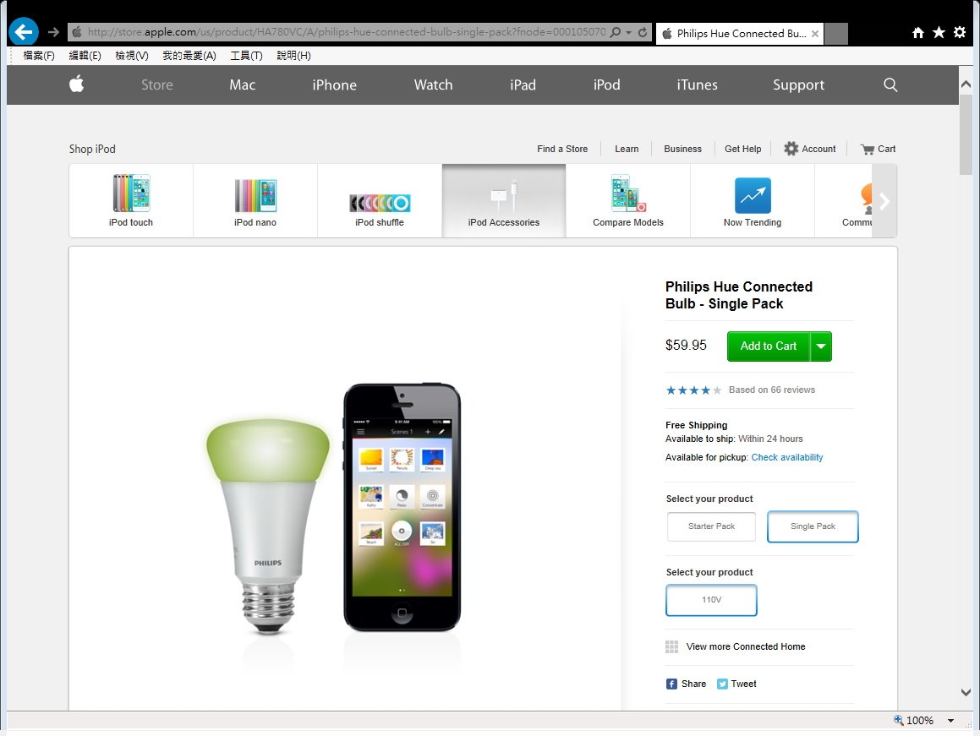Go to iPhone in Apple navigation
This screenshot has height=736, width=980.
pyautogui.click(x=334, y=85)
